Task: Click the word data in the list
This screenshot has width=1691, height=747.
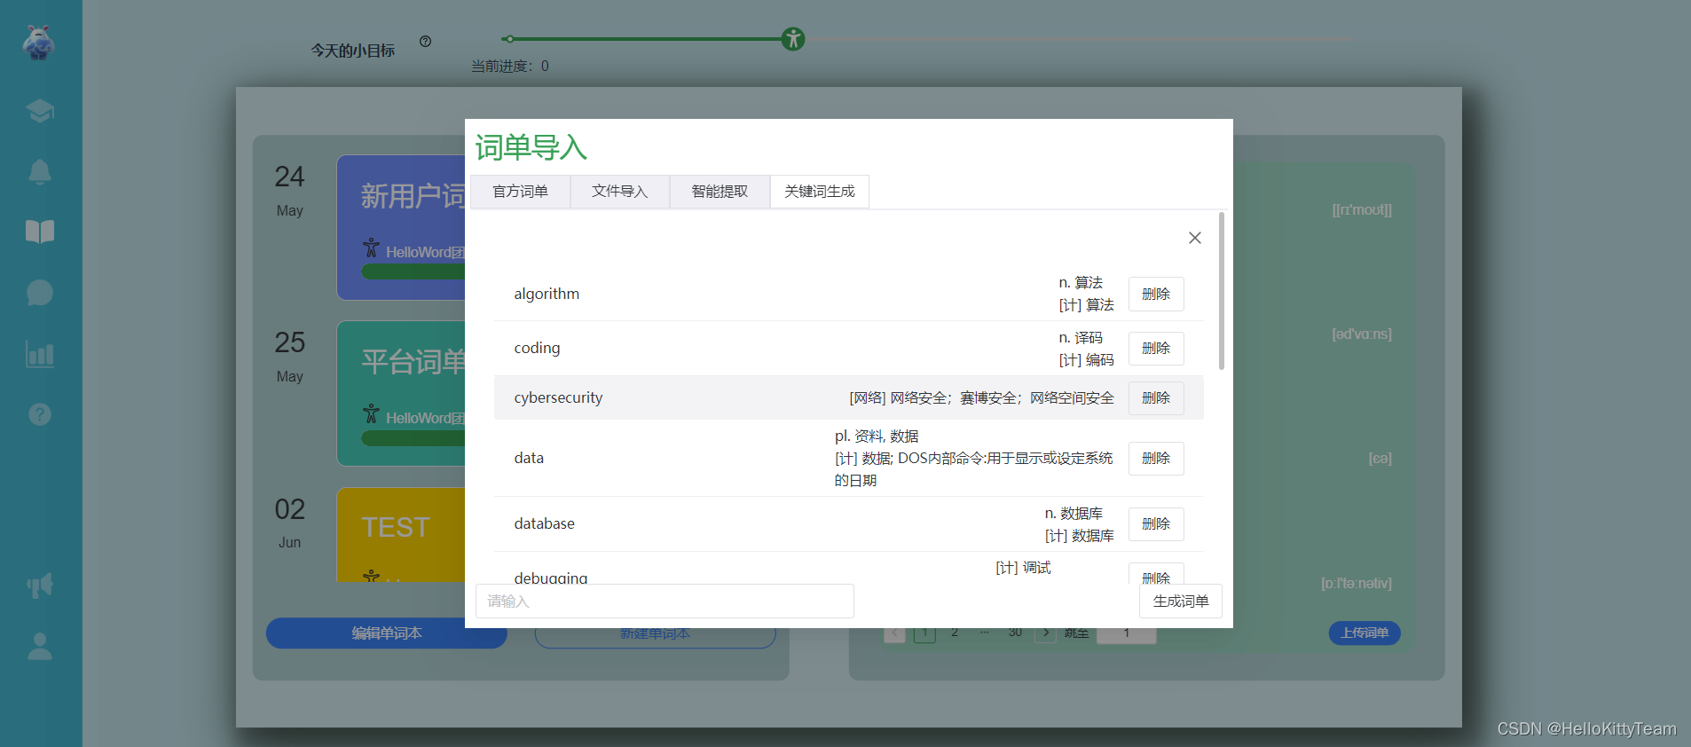Action: tap(529, 458)
